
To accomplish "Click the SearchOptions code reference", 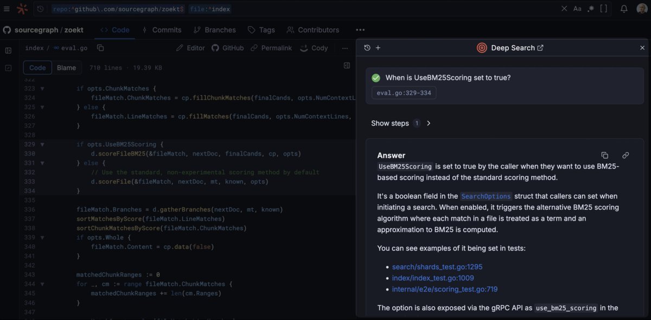I will click(x=486, y=196).
